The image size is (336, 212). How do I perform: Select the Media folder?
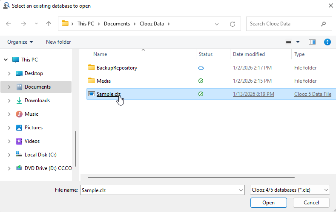click(103, 81)
